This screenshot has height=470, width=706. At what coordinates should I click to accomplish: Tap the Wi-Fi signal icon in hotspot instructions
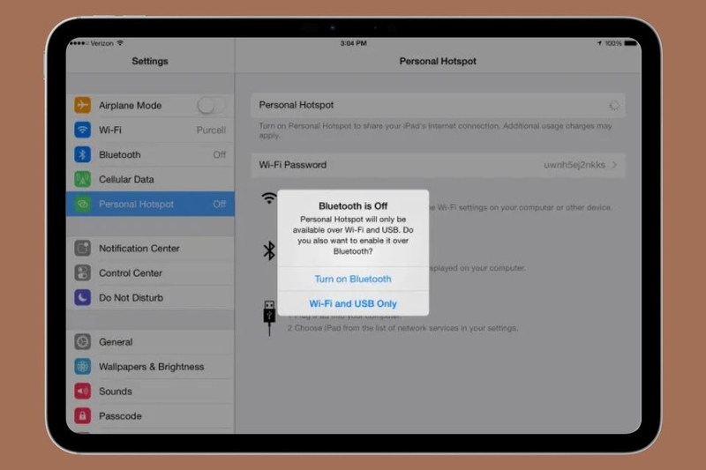pos(269,198)
